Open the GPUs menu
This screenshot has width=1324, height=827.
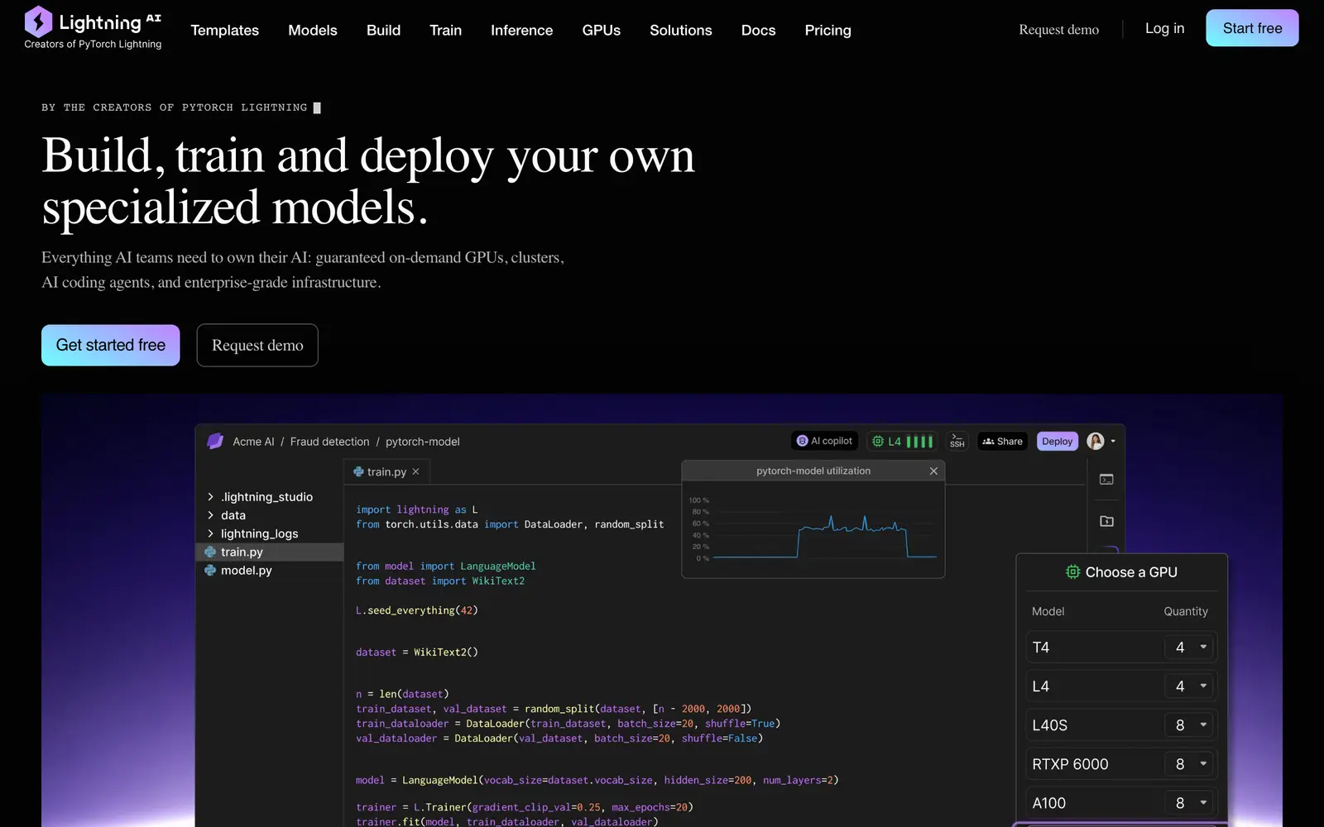602,30
